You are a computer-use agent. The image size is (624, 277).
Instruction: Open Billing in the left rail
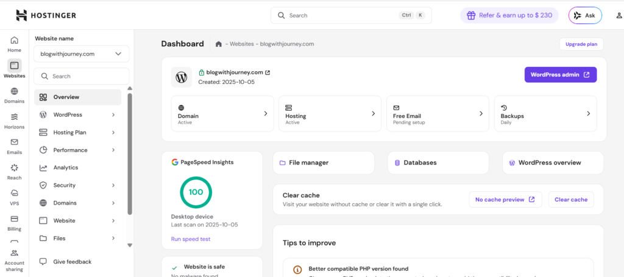[15, 223]
